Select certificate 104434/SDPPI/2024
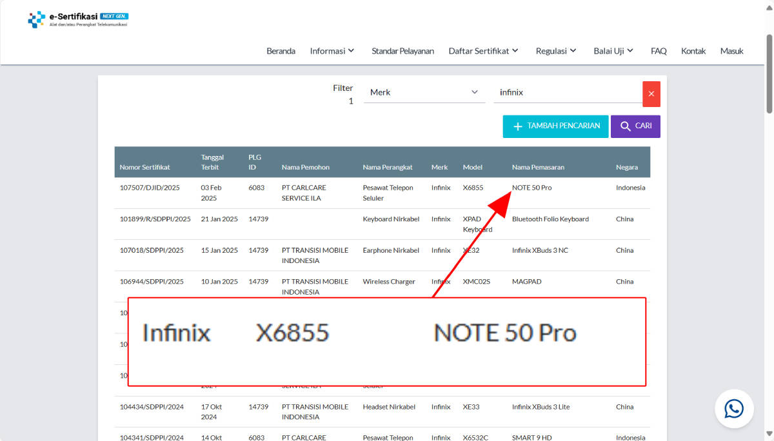The image size is (774, 441). pos(152,407)
